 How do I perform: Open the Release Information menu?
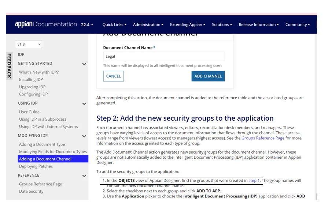pyautogui.click(x=259, y=25)
